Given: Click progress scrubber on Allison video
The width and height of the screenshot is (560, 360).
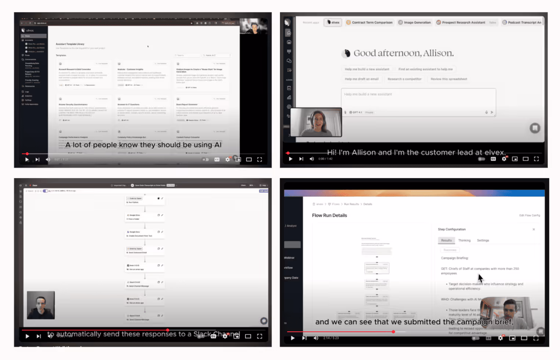Looking at the screenshot, I should [288, 153].
